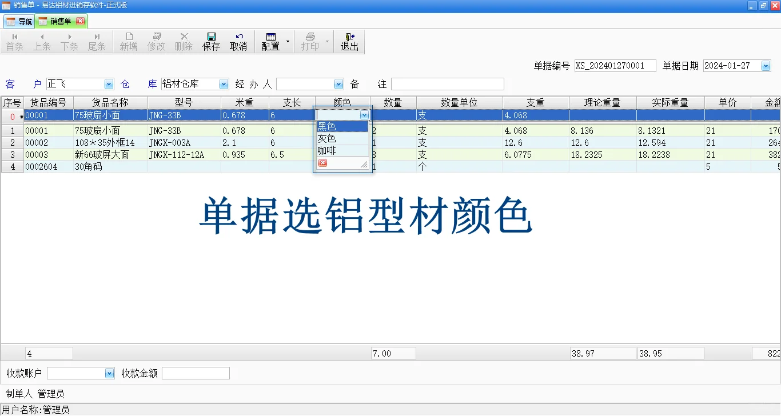The height and width of the screenshot is (416, 781).
Task: Click the 退出 (exit) toolbar icon
Action: (349, 41)
